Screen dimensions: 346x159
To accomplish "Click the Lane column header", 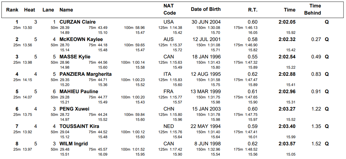I will tap(48, 10).
